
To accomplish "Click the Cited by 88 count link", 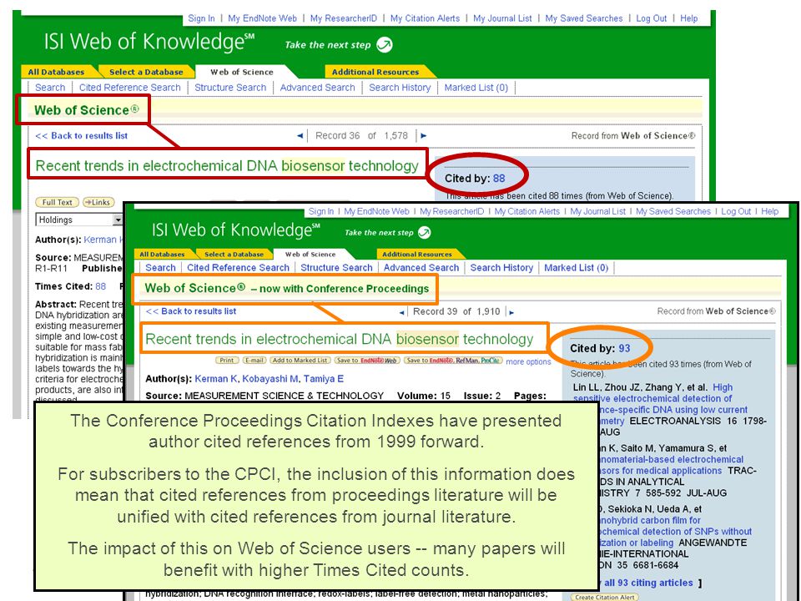I will coord(499,179).
